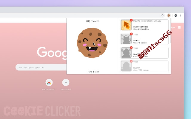Buy the ??? upgrade costing 15 cookies
191x119 pixels.
[x=144, y=39]
